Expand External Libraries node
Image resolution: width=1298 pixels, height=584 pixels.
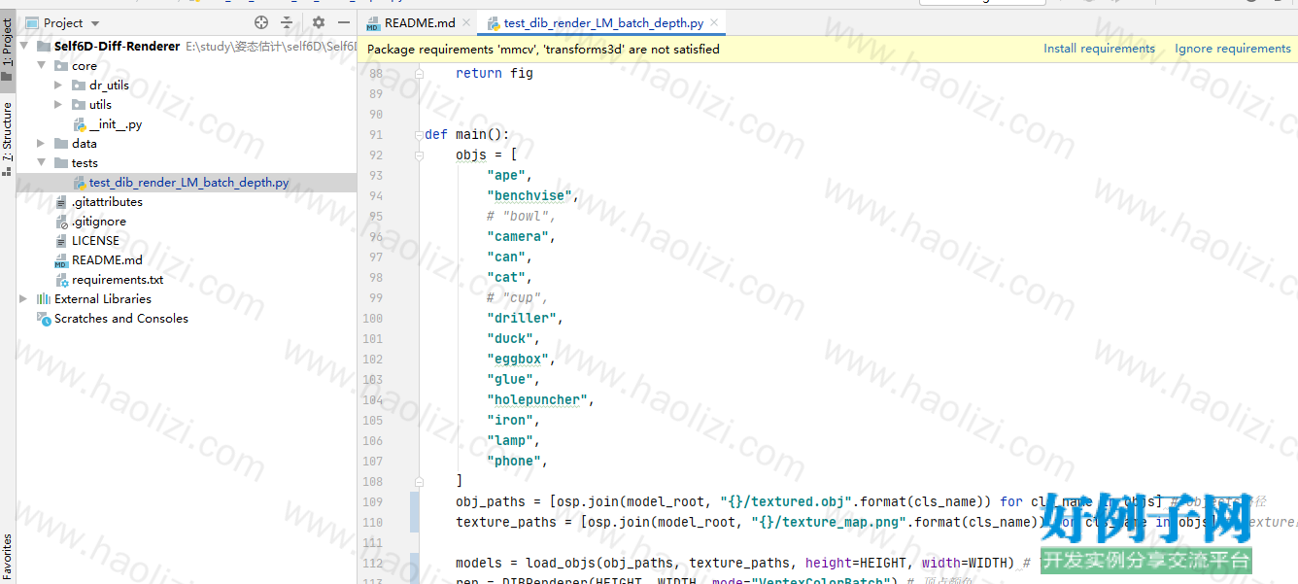point(23,299)
